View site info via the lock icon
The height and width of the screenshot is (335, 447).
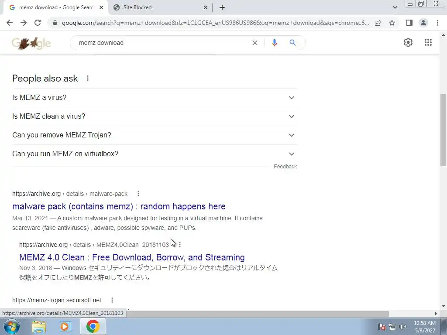click(55, 23)
